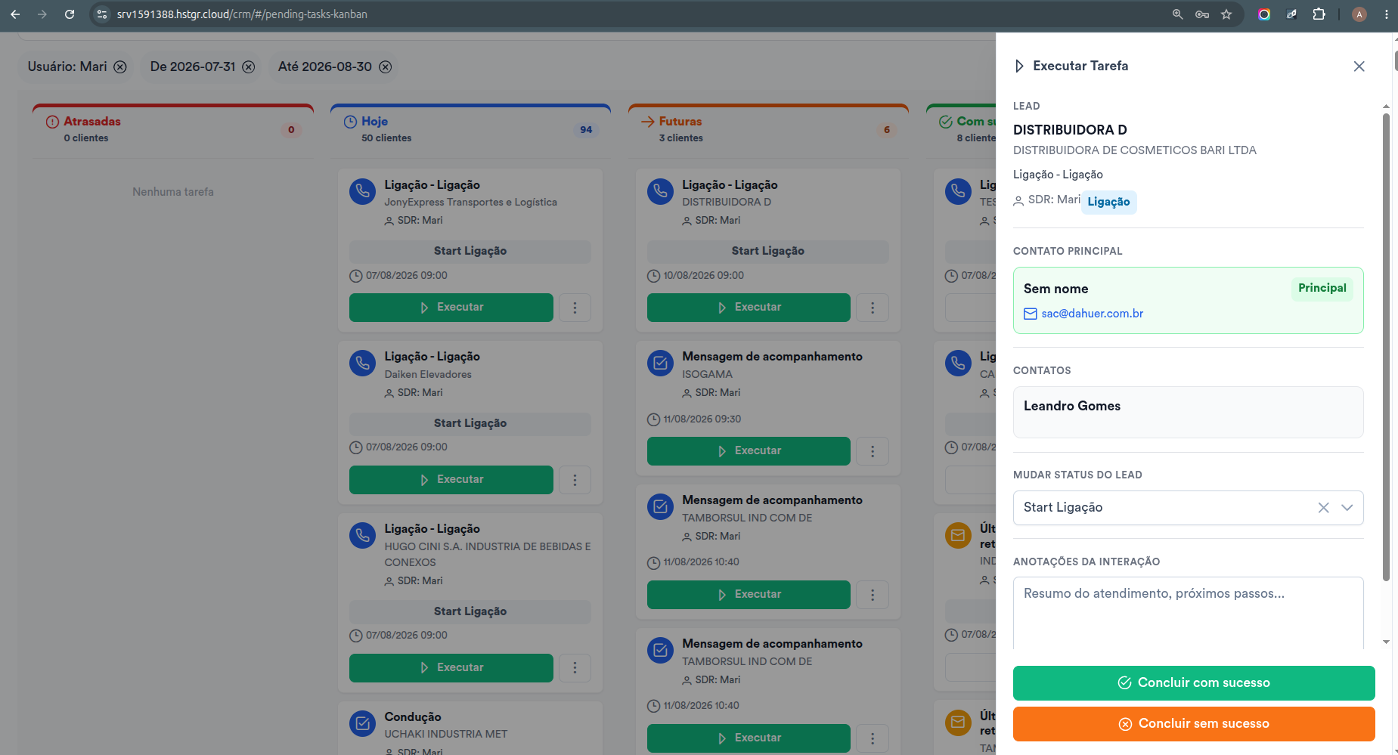Click Executar on JonyExpress Transportes card
The width and height of the screenshot is (1398, 755).
click(x=451, y=308)
